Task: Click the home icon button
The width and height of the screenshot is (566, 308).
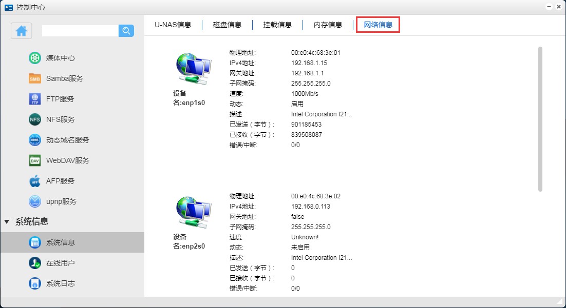Action: [22, 31]
